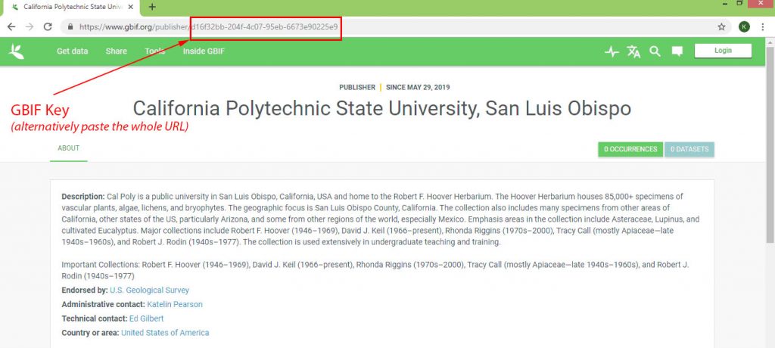
Task: Click the publisher title California Polytechnic State University
Action: pos(382,108)
